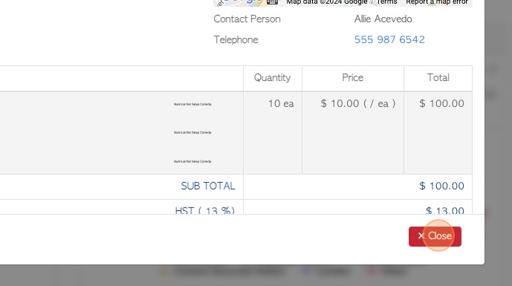Screen dimensions: 512x286
Task: Click the X icon inside Close button
Action: 421,235
